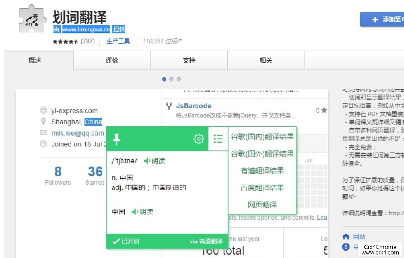Toggle the list menu icon in popup
The height and width of the screenshot is (258, 404).
click(x=218, y=139)
